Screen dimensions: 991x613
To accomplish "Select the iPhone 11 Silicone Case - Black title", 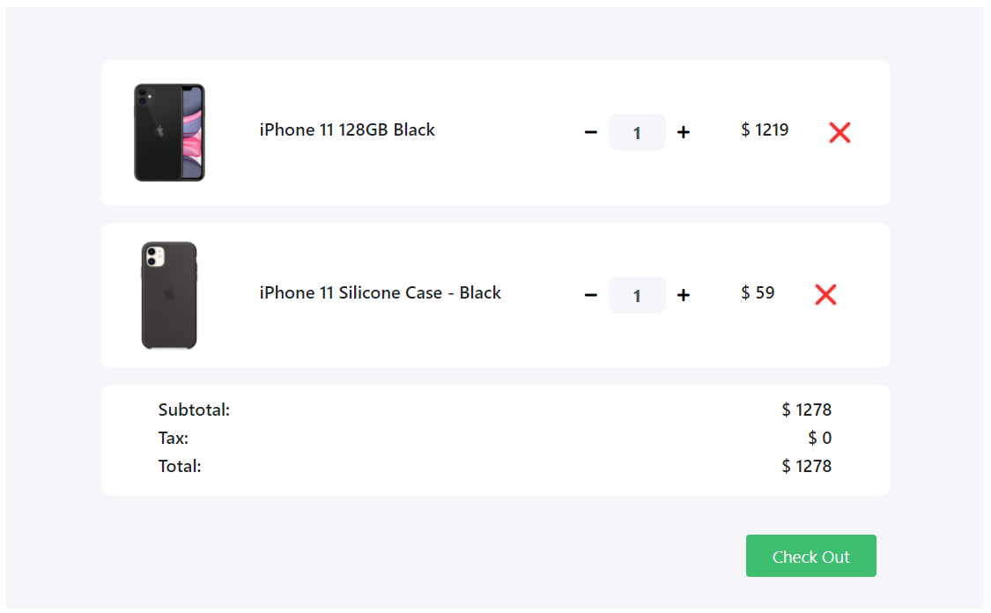I will pos(380,293).
